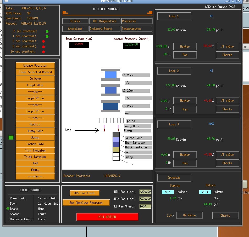Click the Vacuum Pressure readout 1.52e-06
The width and height of the screenshot is (249, 237).
tap(132, 46)
